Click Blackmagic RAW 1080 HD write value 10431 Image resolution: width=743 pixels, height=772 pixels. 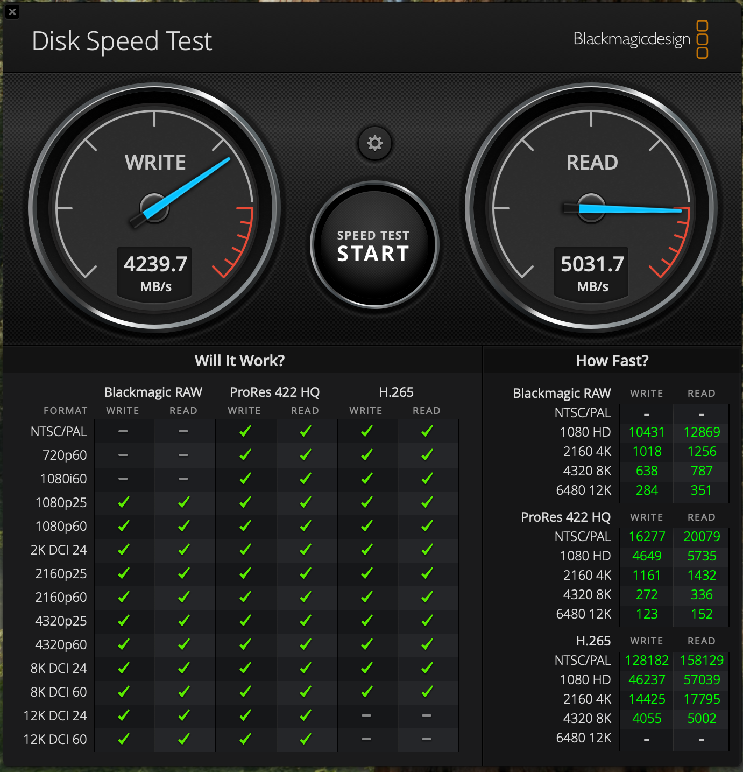(647, 432)
